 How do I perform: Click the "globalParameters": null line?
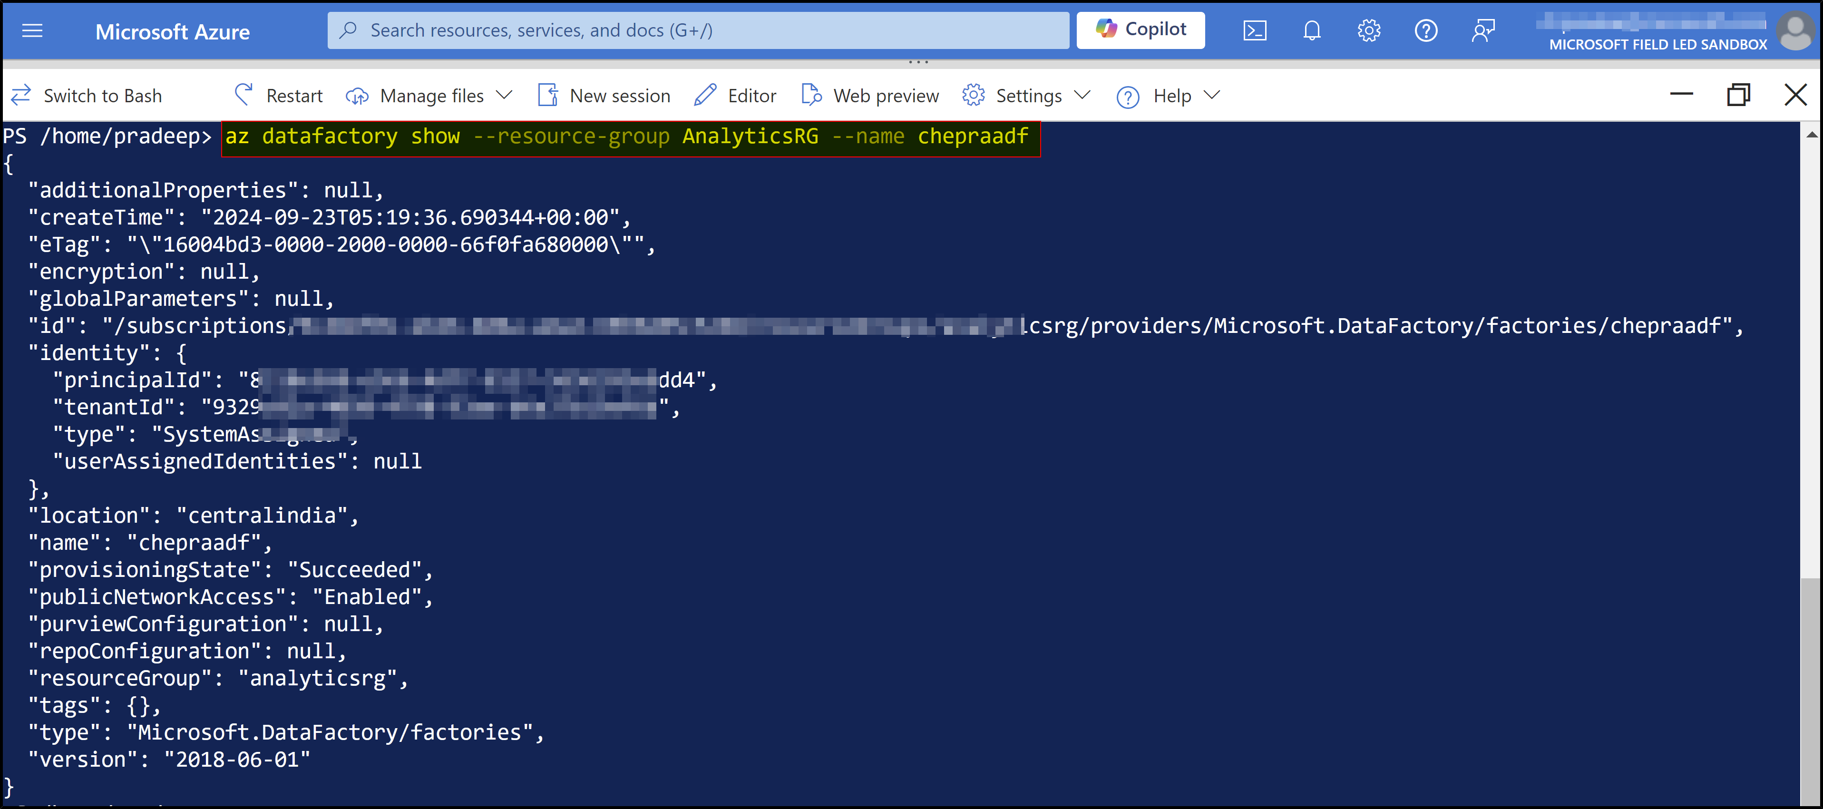point(180,300)
